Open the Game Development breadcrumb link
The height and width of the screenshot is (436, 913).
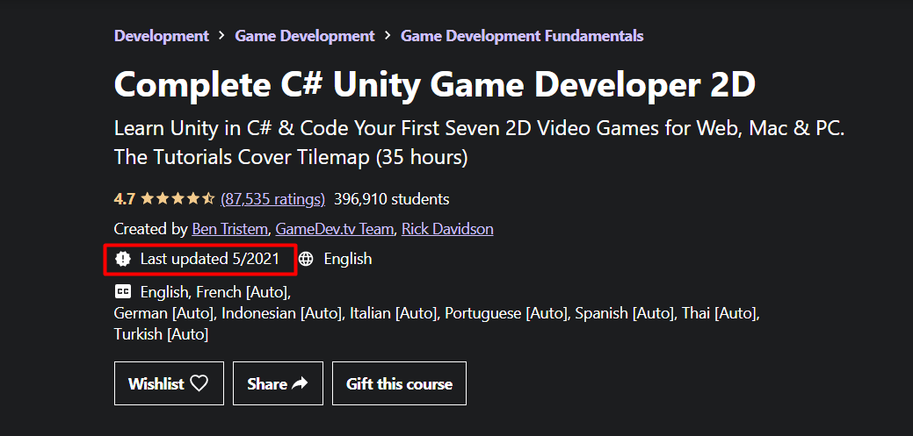(305, 36)
